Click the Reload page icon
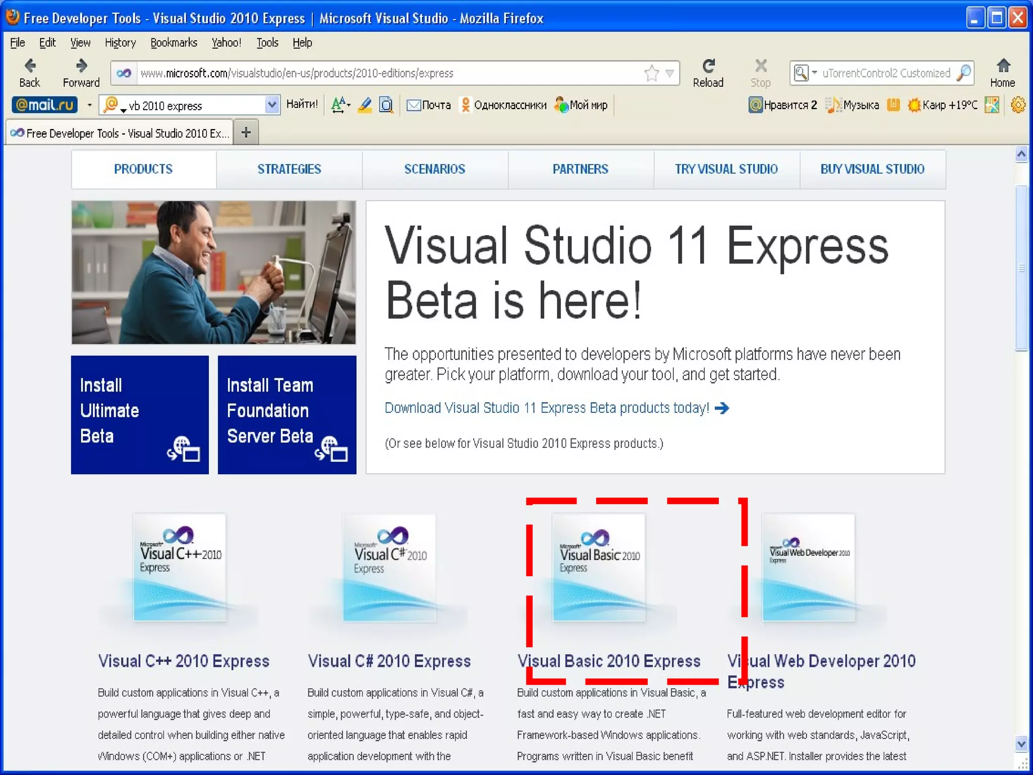This screenshot has height=775, width=1033. coord(708,66)
